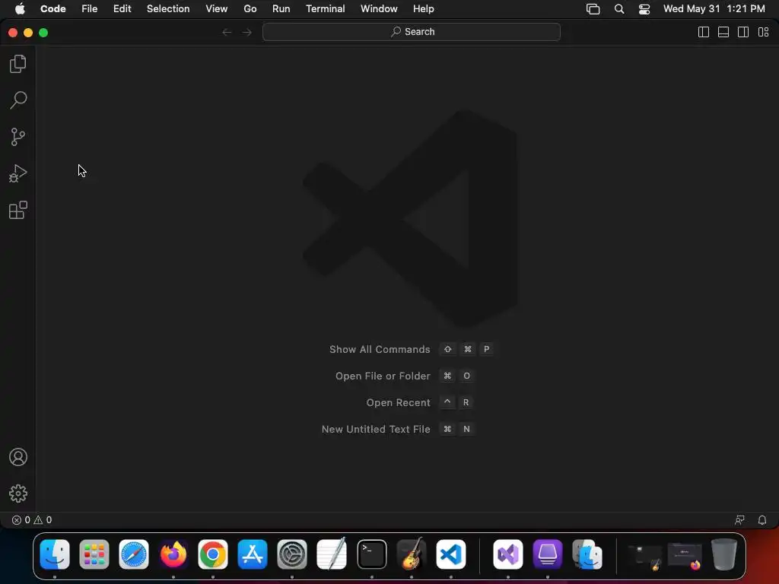This screenshot has width=779, height=584.
Task: Open Launchpad from the Dock
Action: [x=94, y=554]
